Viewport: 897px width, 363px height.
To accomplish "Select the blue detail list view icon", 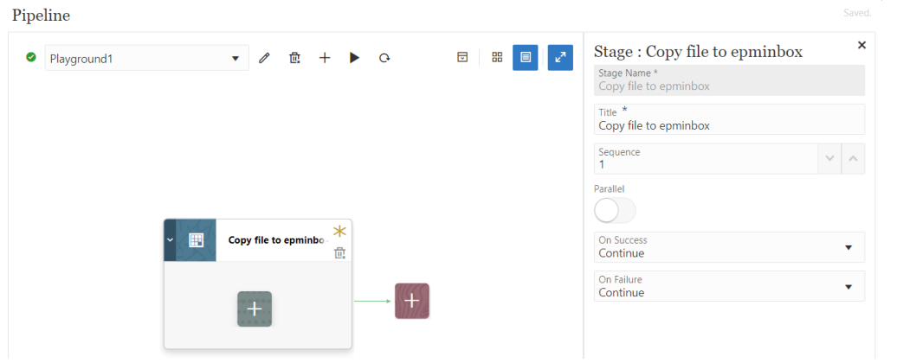I will 526,57.
